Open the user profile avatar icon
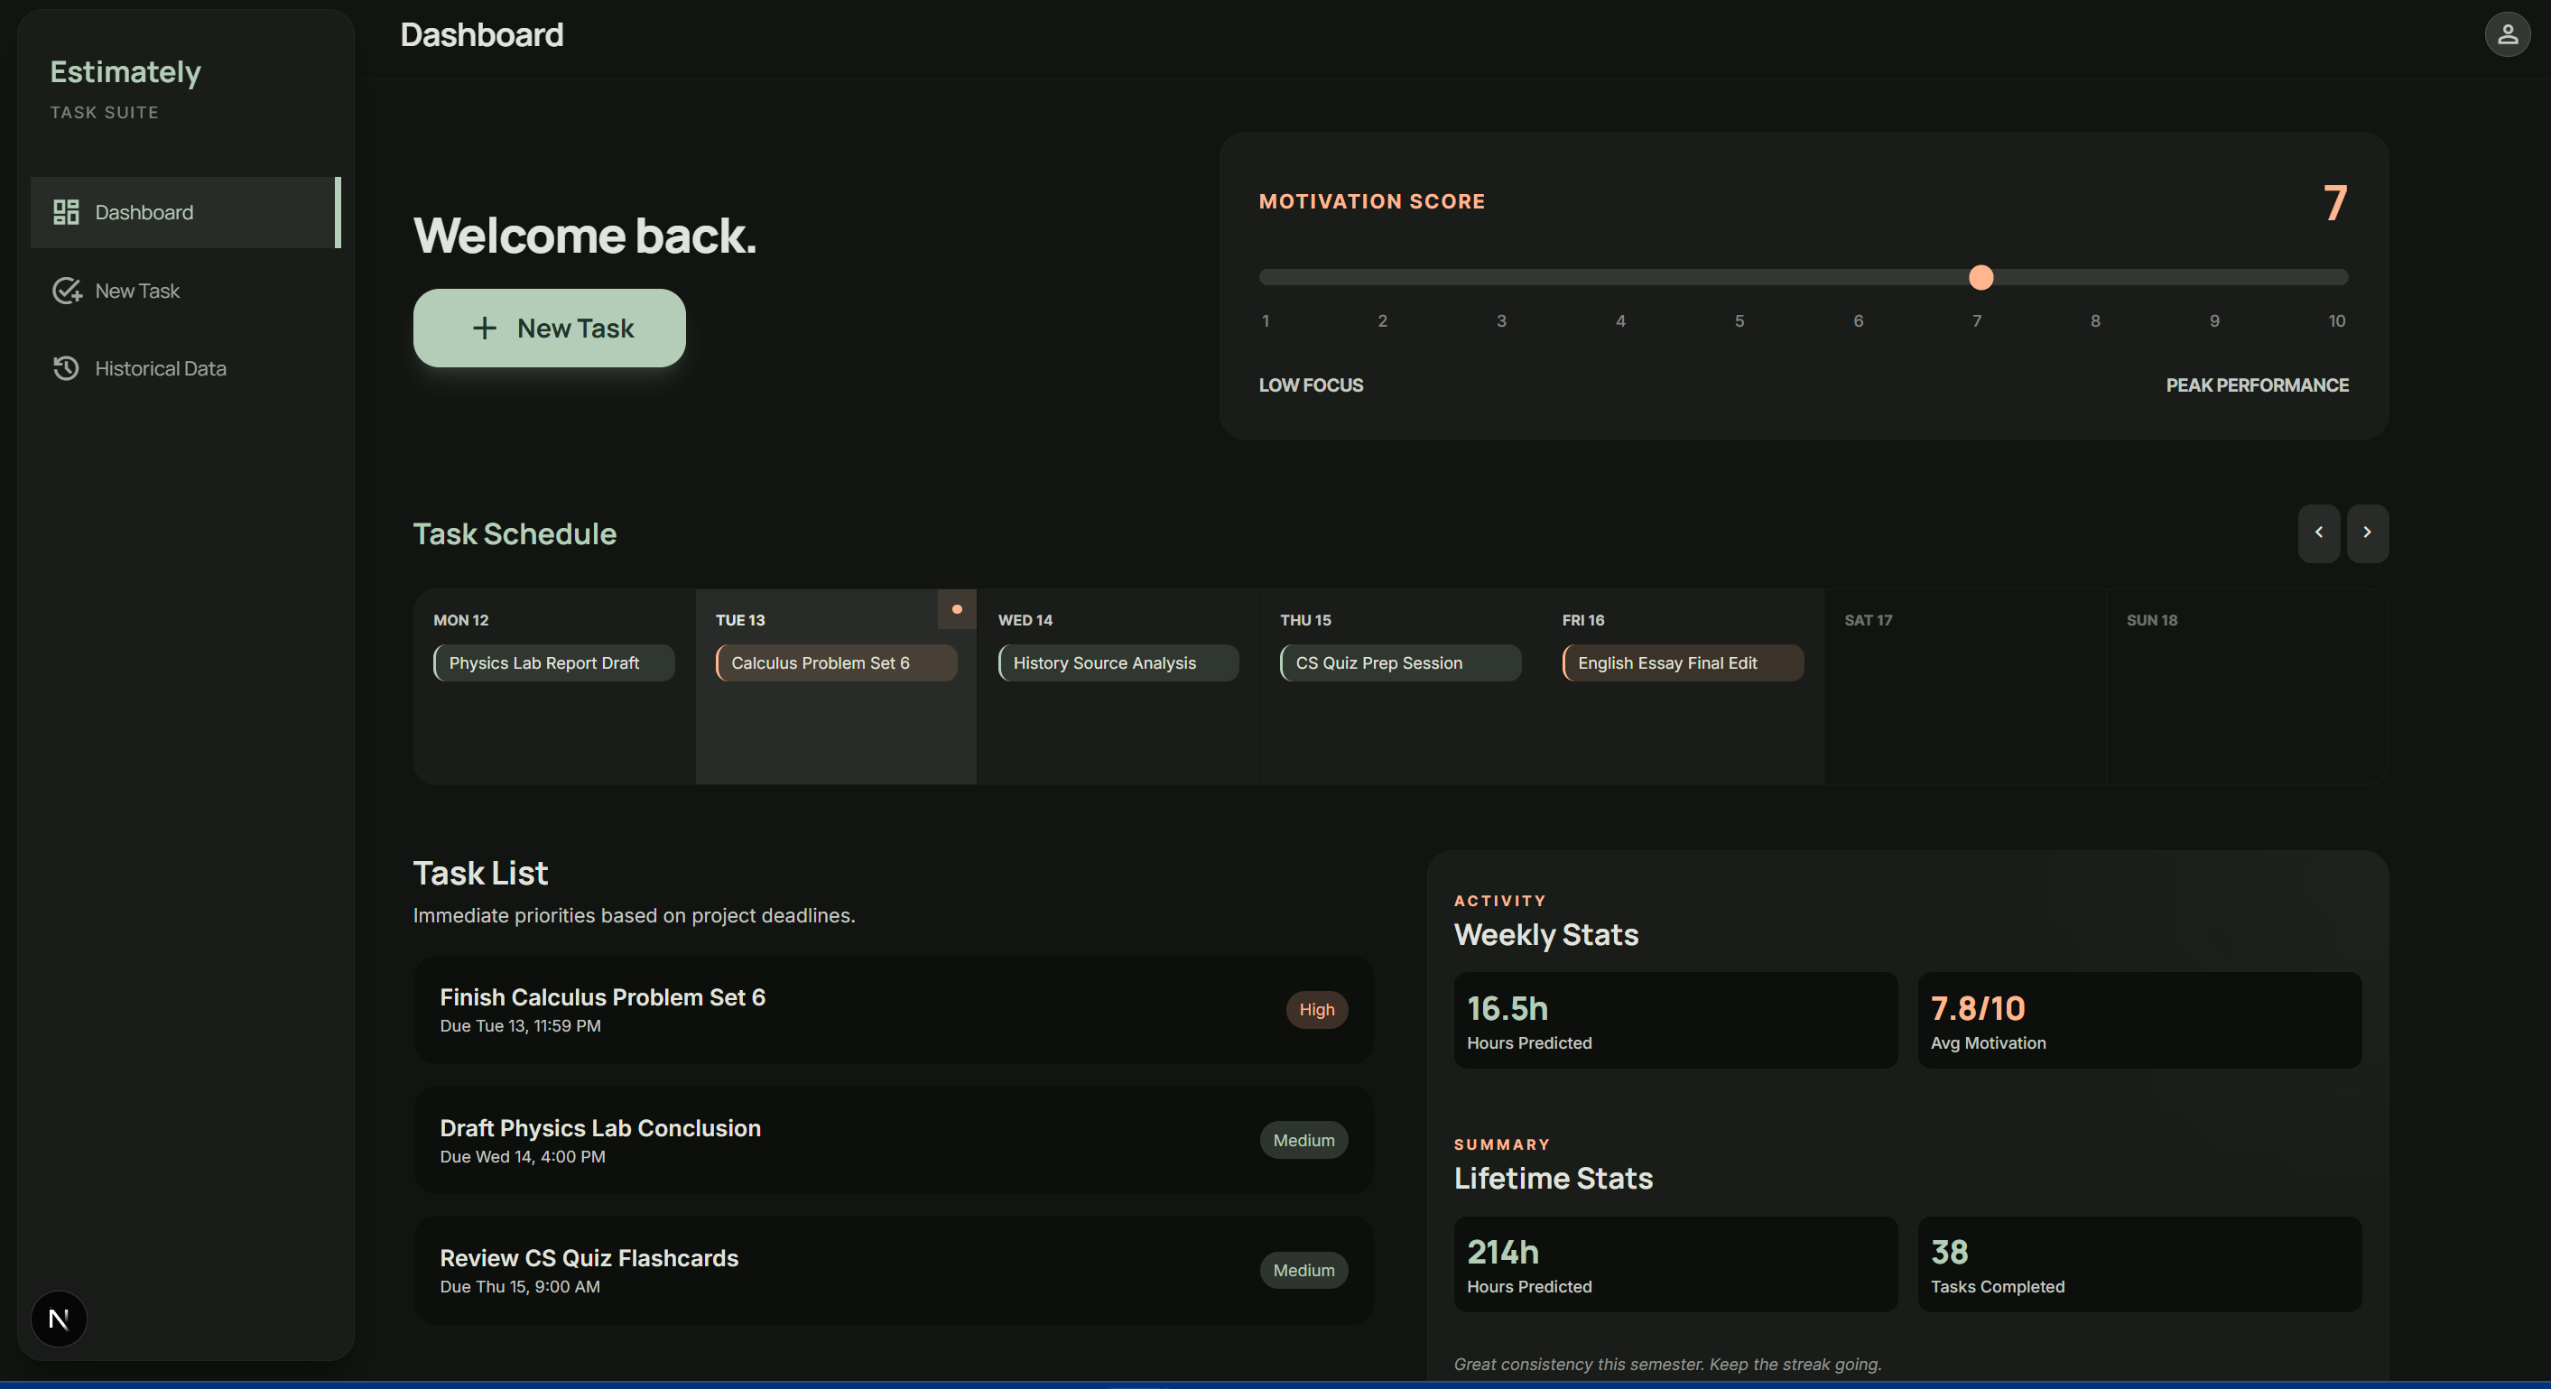The height and width of the screenshot is (1389, 2551). (2507, 34)
